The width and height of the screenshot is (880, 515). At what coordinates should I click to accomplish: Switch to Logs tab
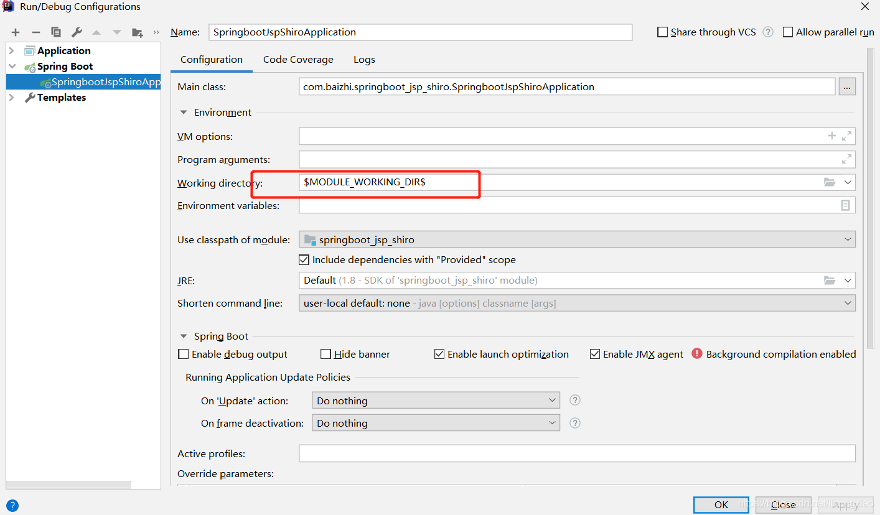coord(364,60)
